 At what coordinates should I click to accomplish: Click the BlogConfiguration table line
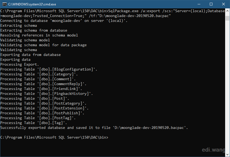point(49,69)
